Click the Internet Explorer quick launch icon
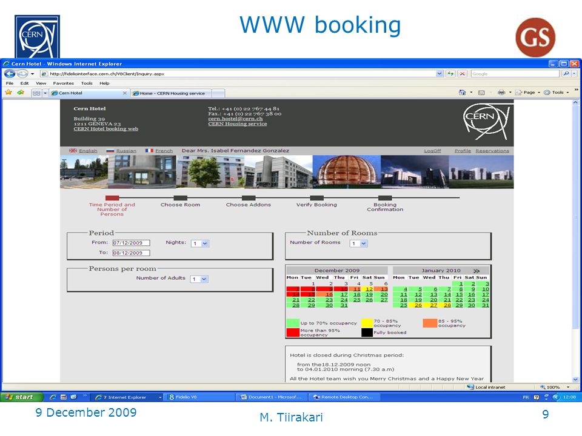This screenshot has width=582, height=436. click(53, 397)
